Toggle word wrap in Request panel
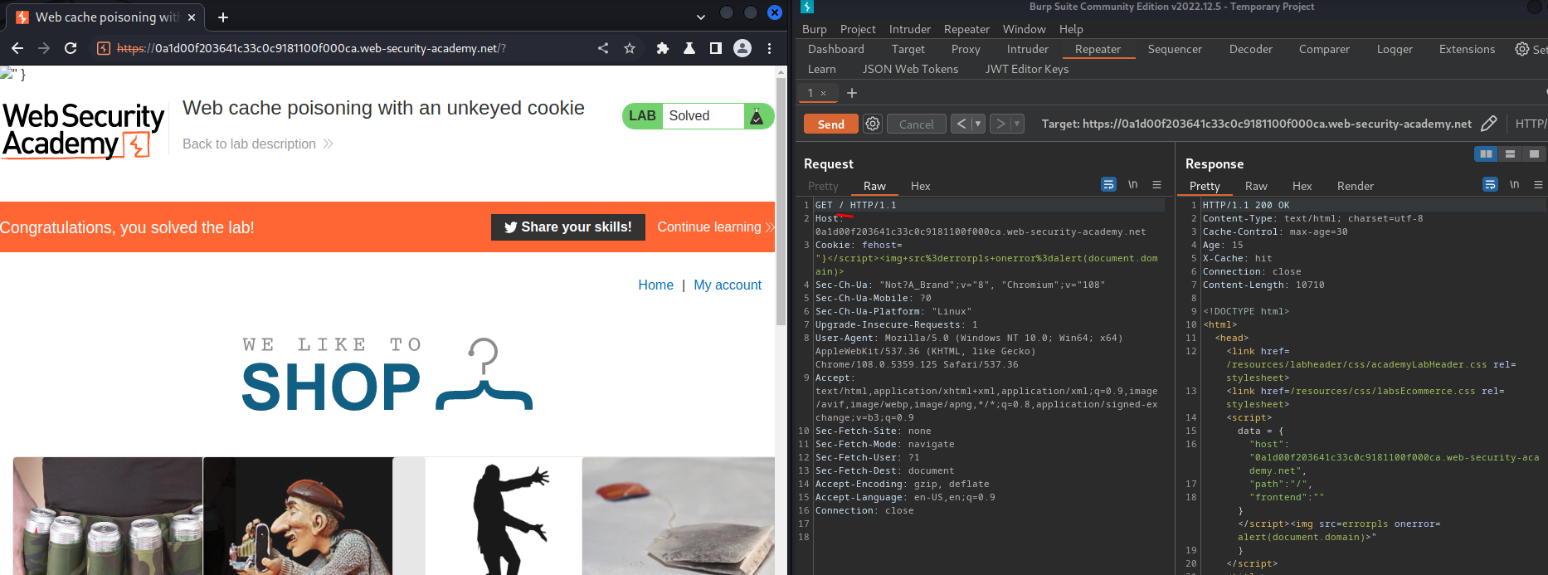 (x=1108, y=184)
